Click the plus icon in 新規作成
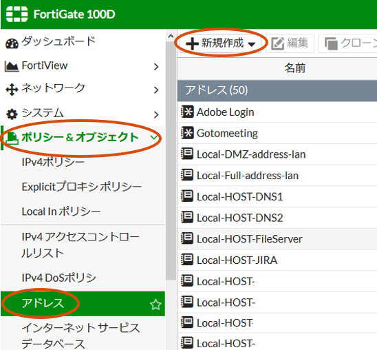This screenshot has width=377, height=350. 192,43
